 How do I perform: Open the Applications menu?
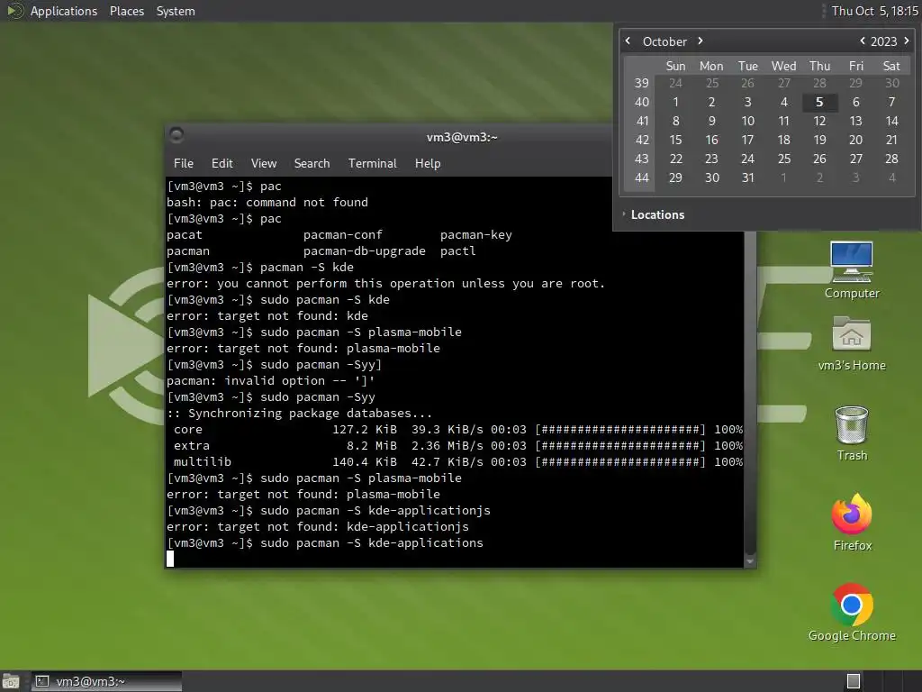pyautogui.click(x=64, y=11)
